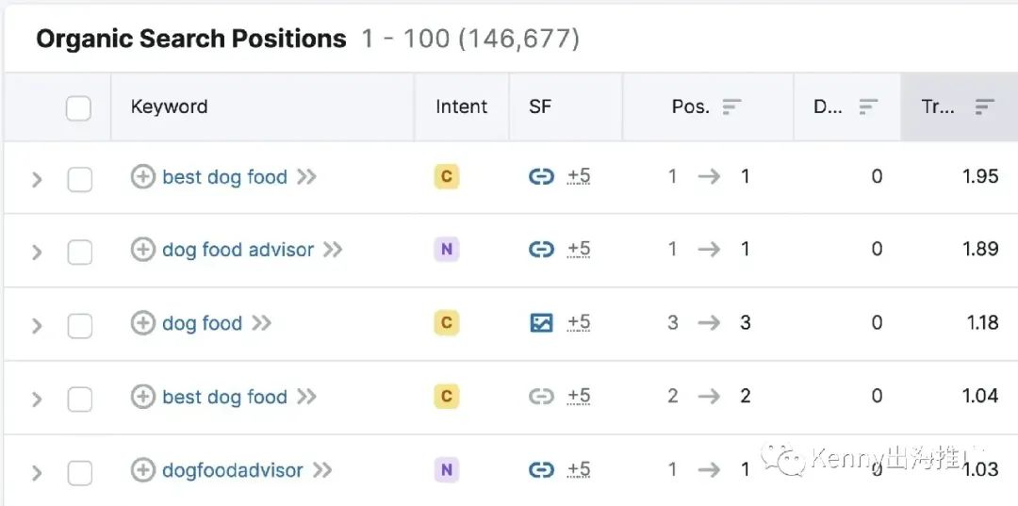Click the N intent badge for 'dog food advisor'
Screen dimensions: 1018x506
point(447,249)
